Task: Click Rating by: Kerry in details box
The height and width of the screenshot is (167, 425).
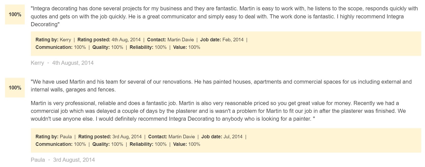Action: [53, 40]
